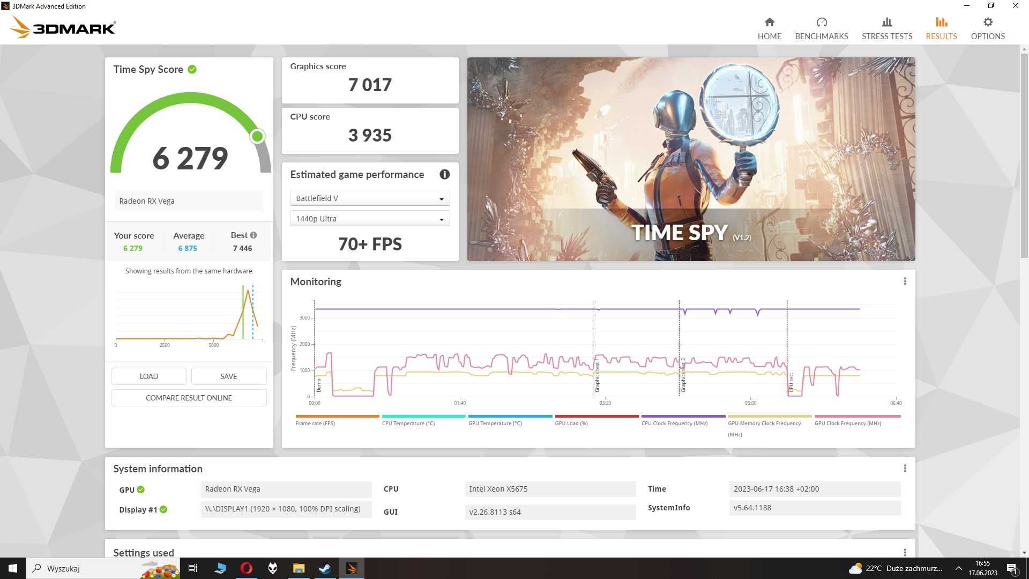Click the COMPARE RESULT ONLINE button
The image size is (1029, 579).
[189, 397]
